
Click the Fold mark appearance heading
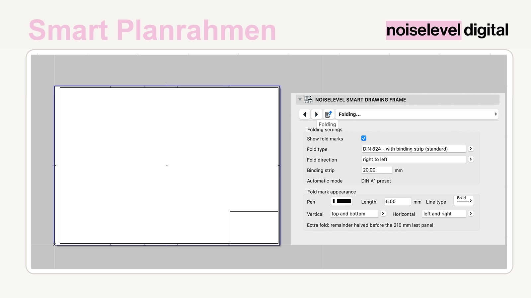click(x=332, y=192)
